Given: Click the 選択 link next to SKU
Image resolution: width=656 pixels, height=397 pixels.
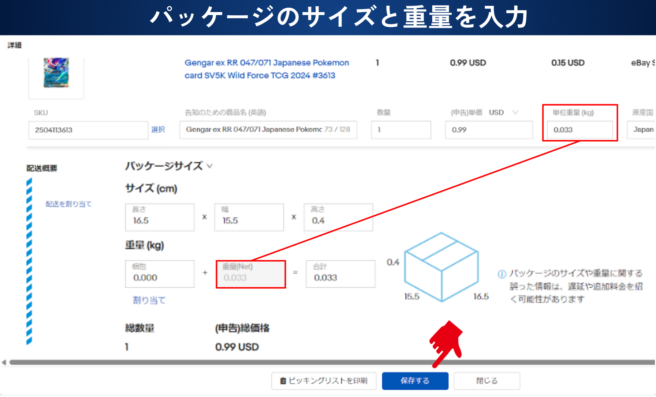Looking at the screenshot, I should (158, 130).
